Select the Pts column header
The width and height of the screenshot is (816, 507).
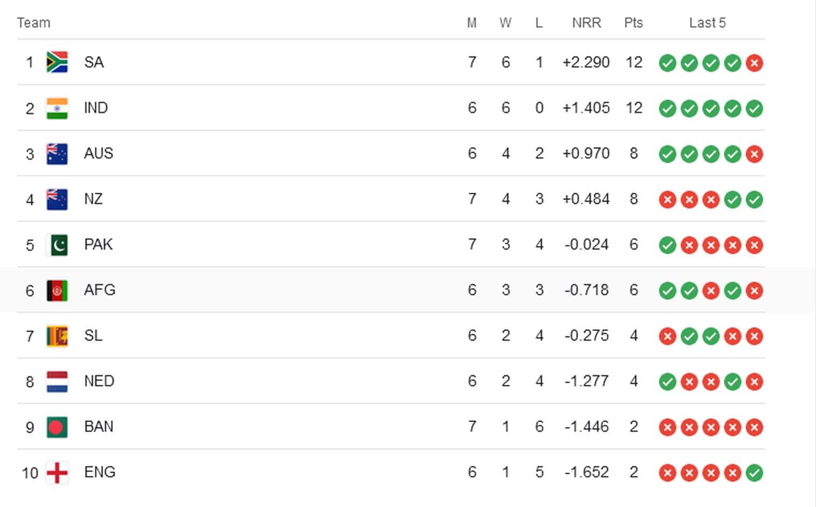[634, 23]
